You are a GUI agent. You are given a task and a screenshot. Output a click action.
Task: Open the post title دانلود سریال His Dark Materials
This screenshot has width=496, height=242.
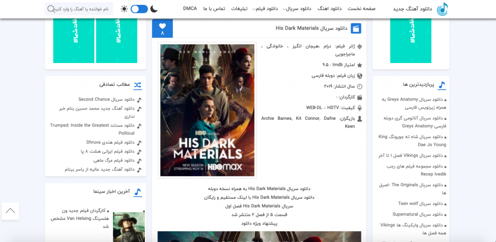pyautogui.click(x=311, y=29)
